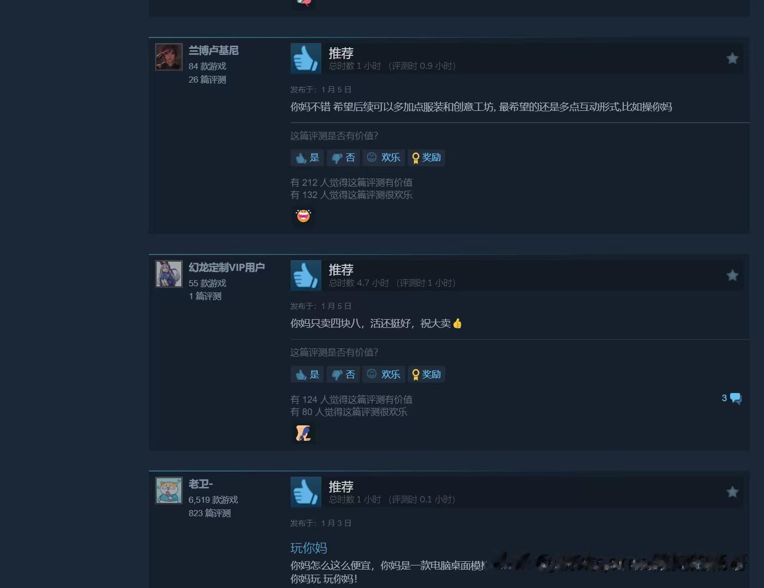Open the 幻龙定制VIP用户 username profile link
Screen dimensions: 764x588
click(x=226, y=267)
